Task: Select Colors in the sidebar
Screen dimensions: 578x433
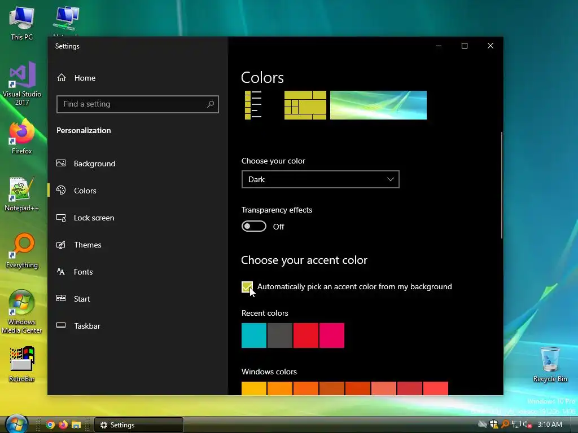Action: 76,191
